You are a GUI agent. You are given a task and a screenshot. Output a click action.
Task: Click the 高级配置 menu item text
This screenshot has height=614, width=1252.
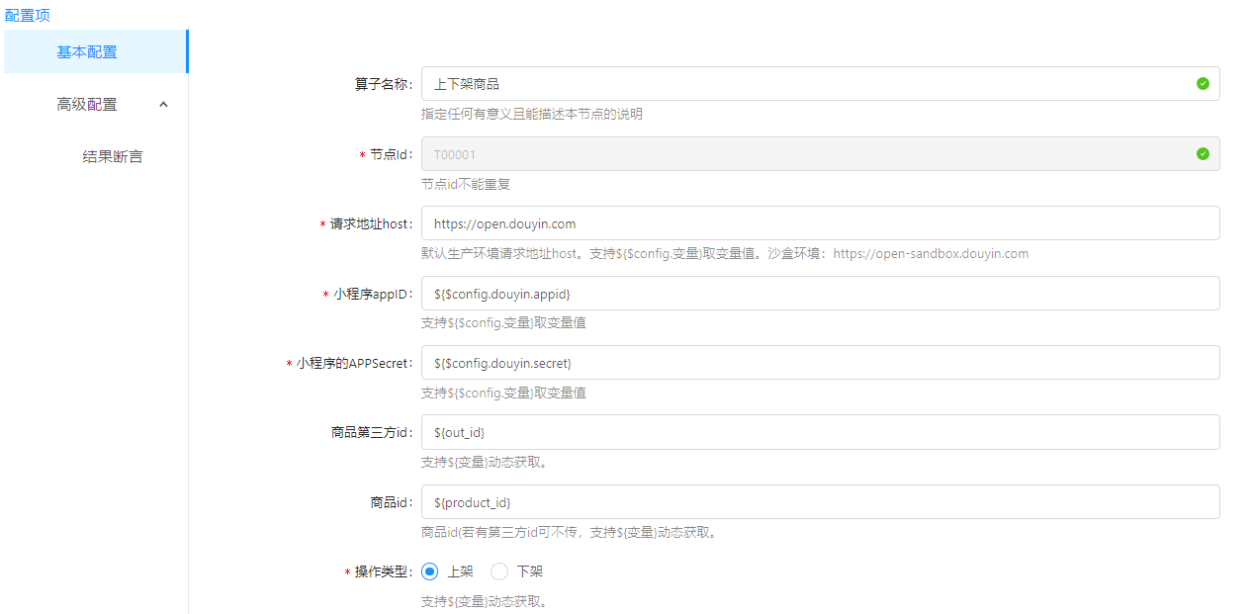87,104
